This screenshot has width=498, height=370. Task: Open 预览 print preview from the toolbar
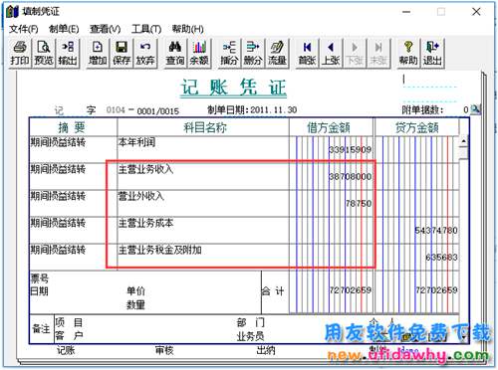click(x=44, y=53)
